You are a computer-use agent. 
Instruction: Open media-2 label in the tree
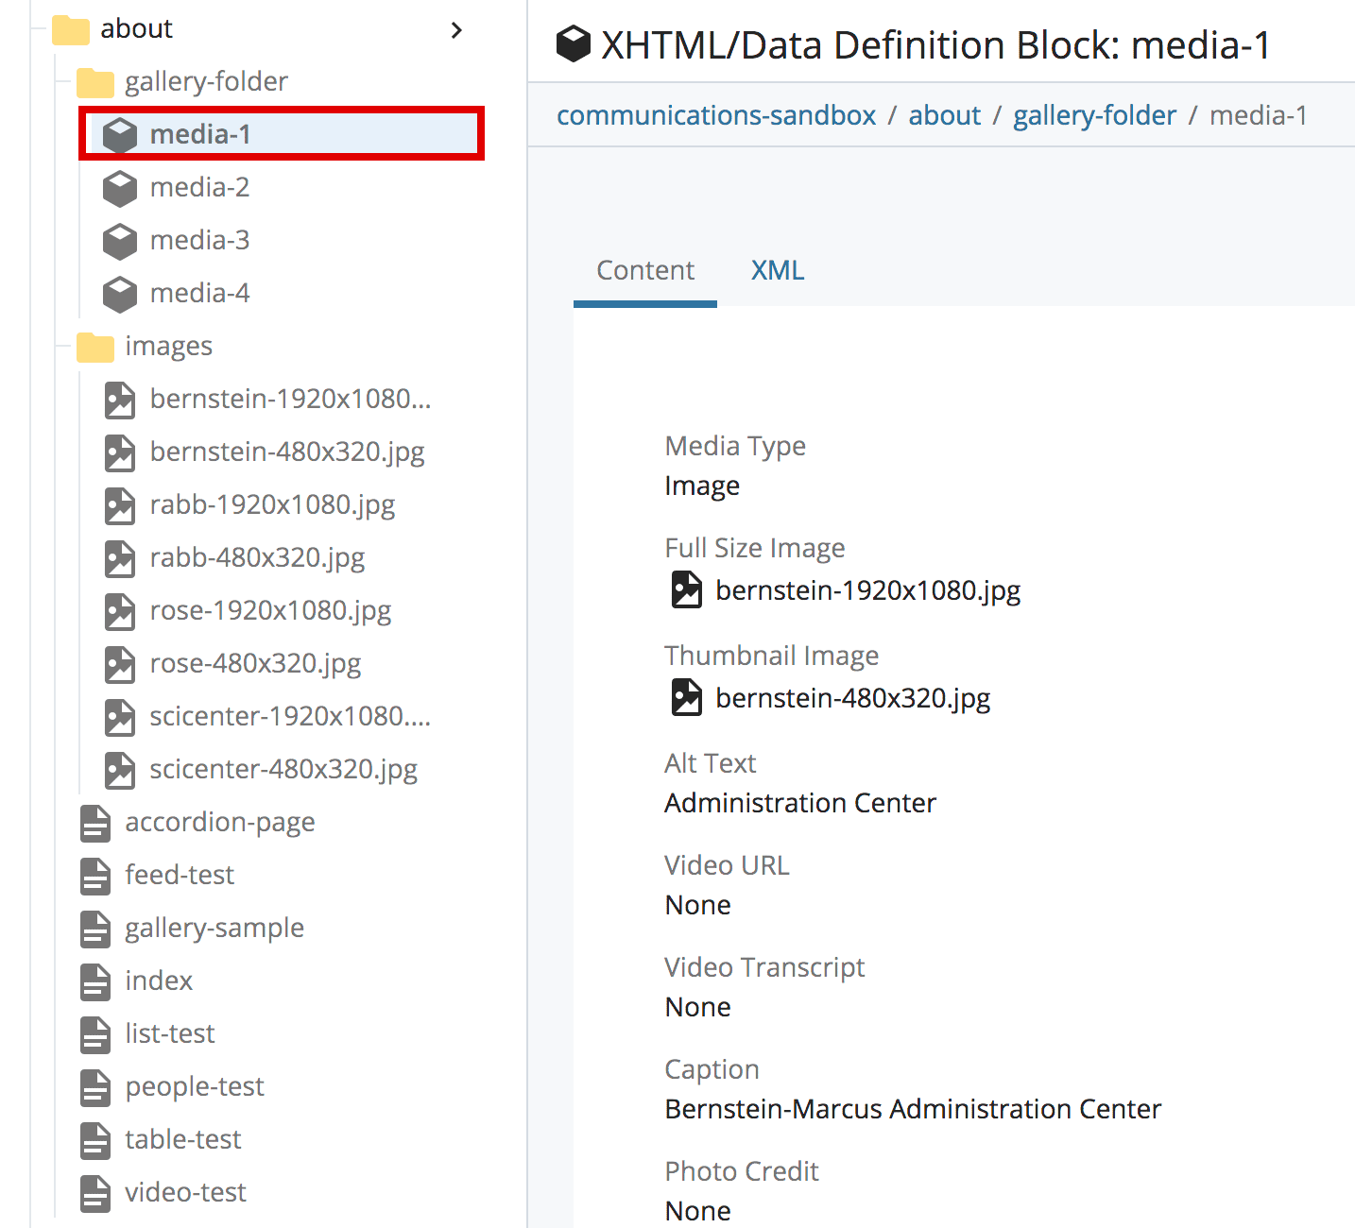coord(200,188)
